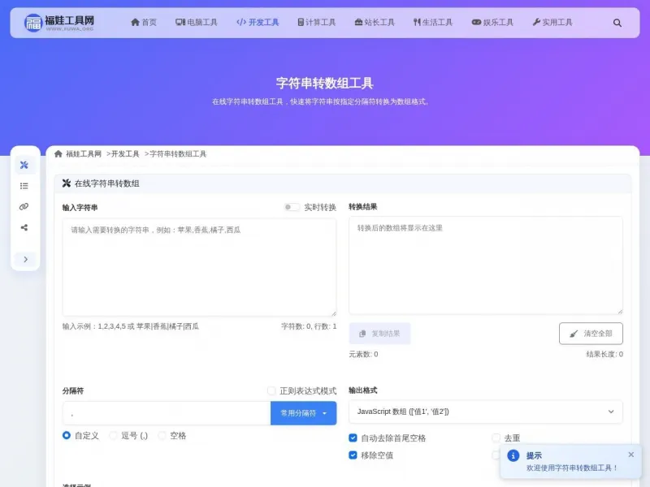Select the tools icon in the left sidebar

[x=24, y=165]
